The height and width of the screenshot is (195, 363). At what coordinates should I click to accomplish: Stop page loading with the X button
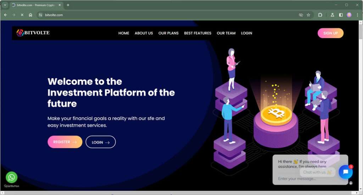coord(22,15)
